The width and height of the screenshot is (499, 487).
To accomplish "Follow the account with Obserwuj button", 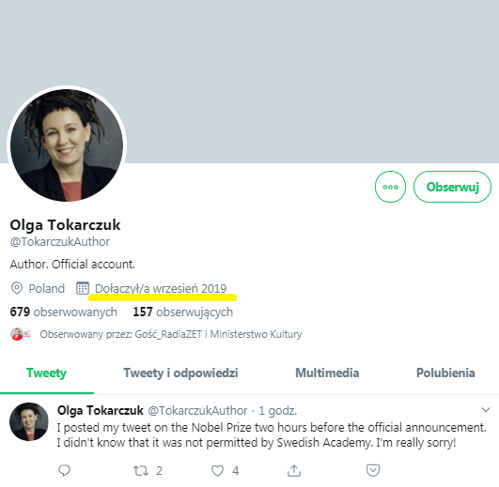I will click(x=452, y=187).
